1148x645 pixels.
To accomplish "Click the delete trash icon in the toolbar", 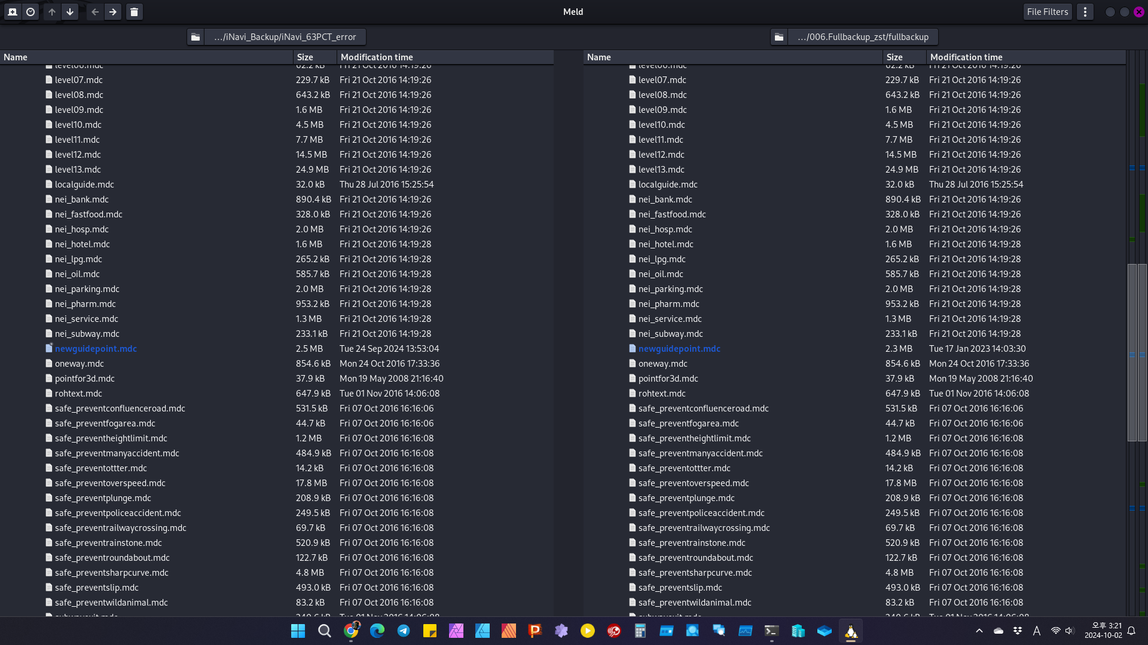I will tap(135, 12).
